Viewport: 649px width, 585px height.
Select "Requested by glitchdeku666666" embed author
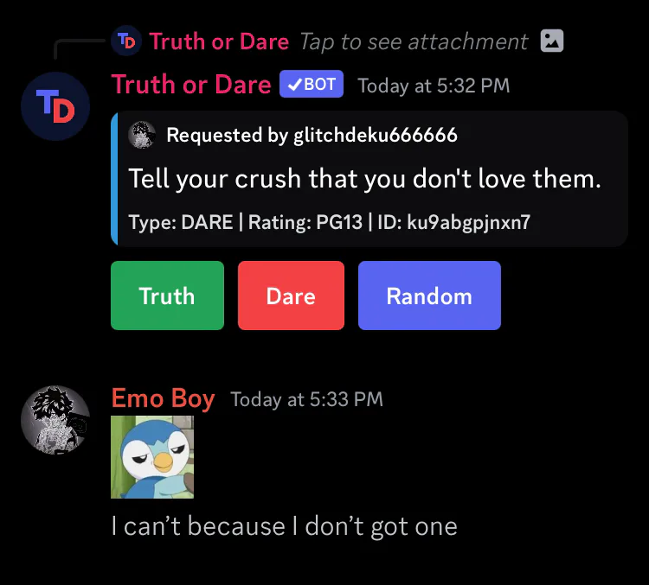click(x=312, y=135)
